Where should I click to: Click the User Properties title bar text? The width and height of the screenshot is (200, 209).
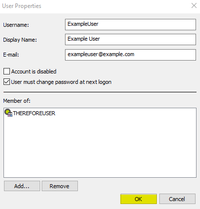[22, 6]
